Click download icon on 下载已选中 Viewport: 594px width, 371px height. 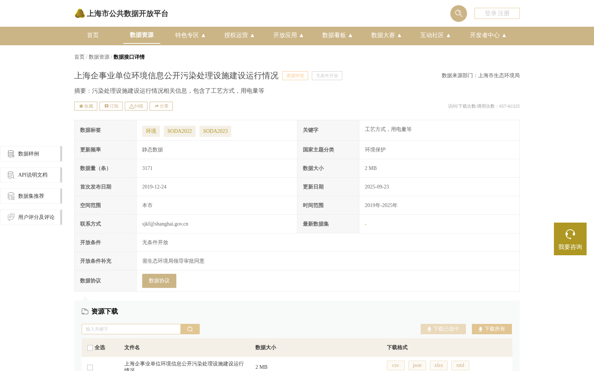[x=429, y=329]
